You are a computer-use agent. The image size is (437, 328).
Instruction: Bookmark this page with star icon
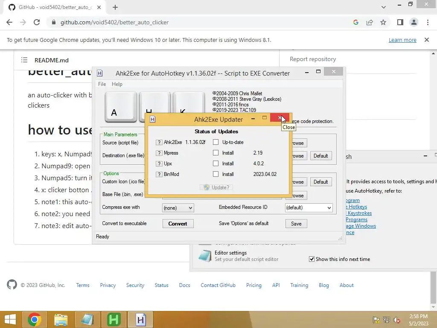(383, 22)
